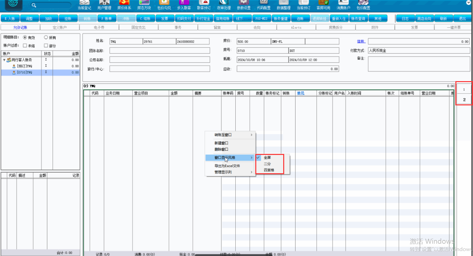Click the 备注 text area
Screen dimensions: 473x256
(419, 64)
